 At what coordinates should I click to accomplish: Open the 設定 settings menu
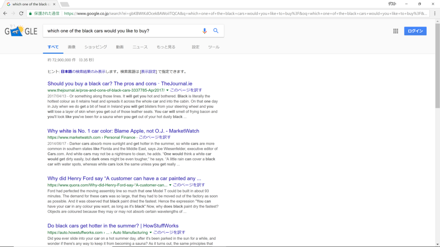pyautogui.click(x=196, y=47)
